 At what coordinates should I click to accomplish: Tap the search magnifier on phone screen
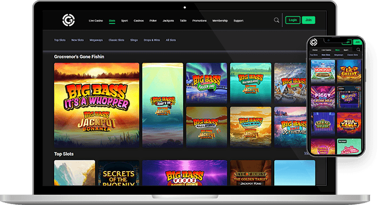point(358,50)
